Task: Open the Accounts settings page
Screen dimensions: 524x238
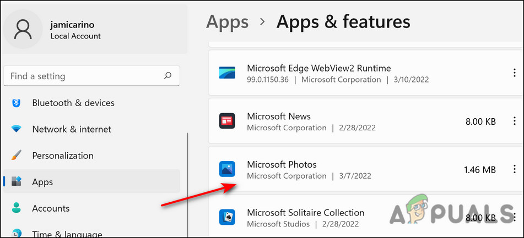Action: pyautogui.click(x=91, y=208)
